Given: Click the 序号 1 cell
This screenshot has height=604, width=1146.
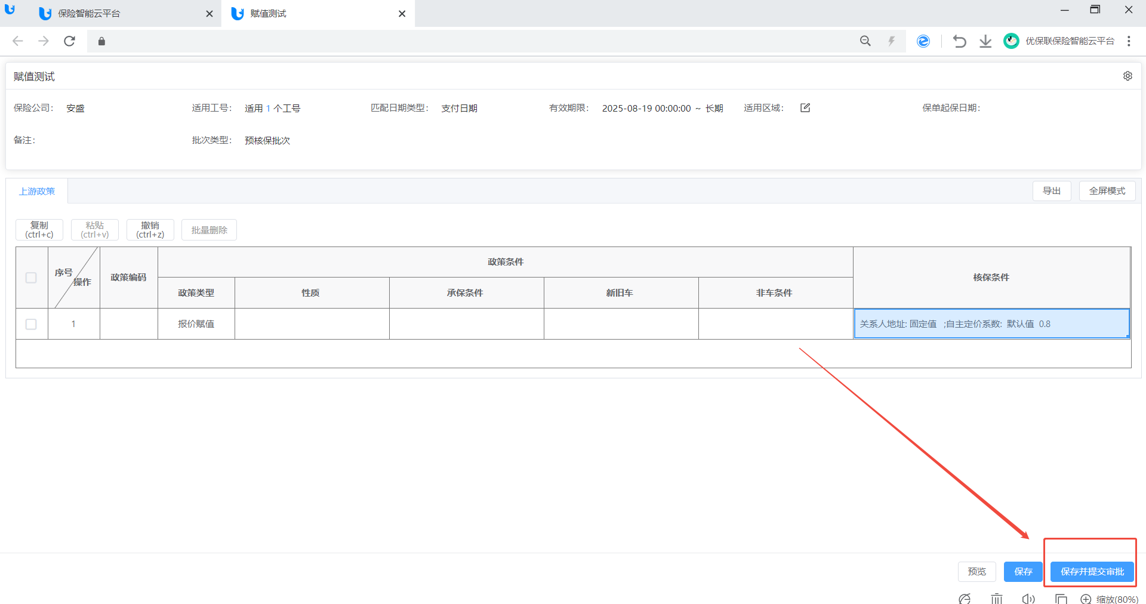Looking at the screenshot, I should (74, 324).
